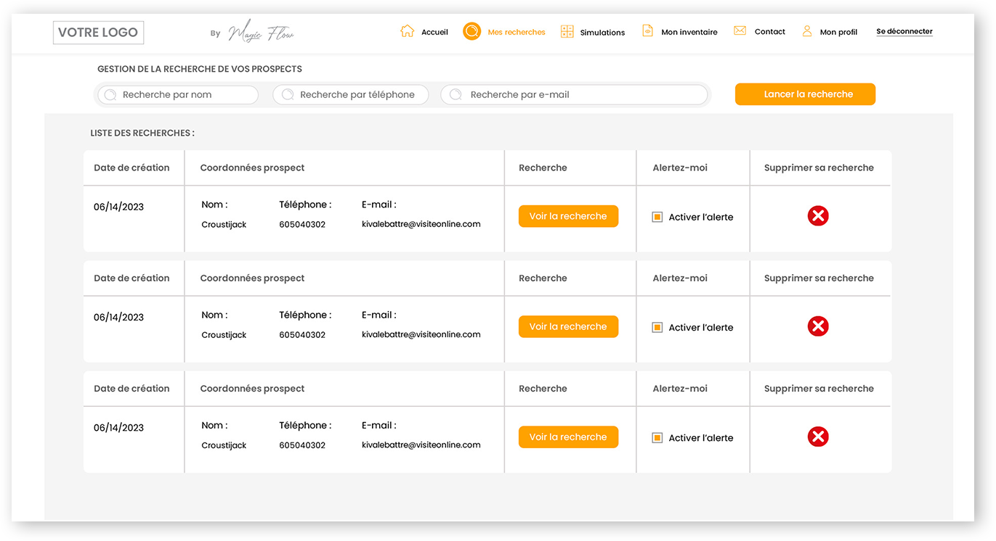Click the magnifier in Recherche par nom
996x541 pixels.
point(110,94)
